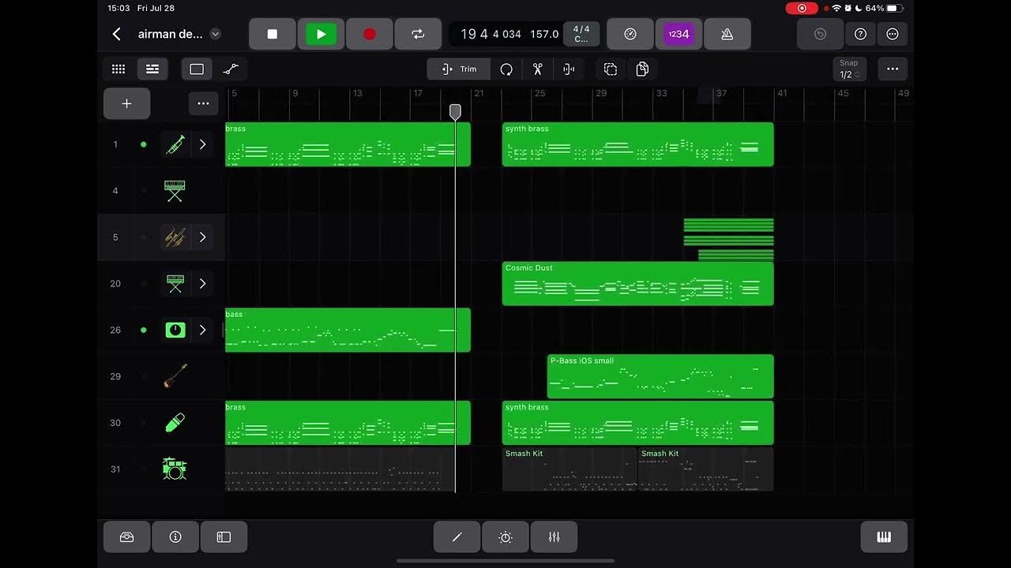Select the bass region on track 26
1011x568 pixels.
348,330
